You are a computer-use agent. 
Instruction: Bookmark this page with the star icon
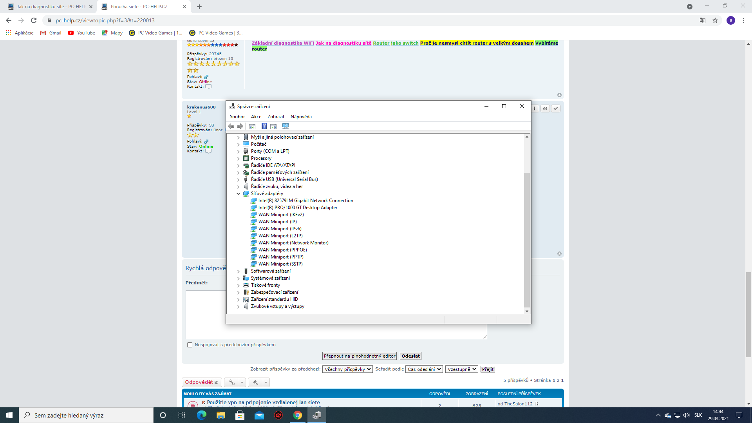point(715,20)
